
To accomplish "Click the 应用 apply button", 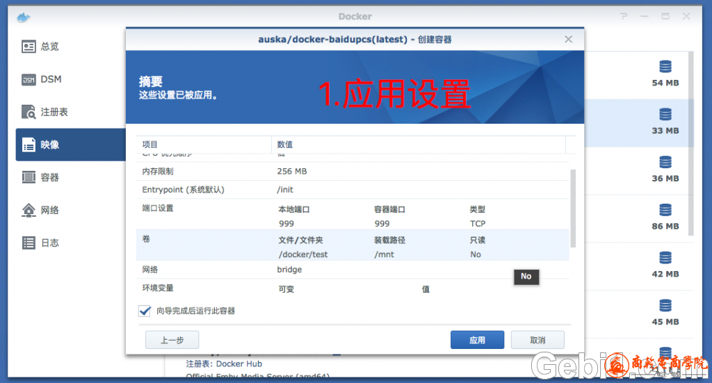I will click(477, 340).
